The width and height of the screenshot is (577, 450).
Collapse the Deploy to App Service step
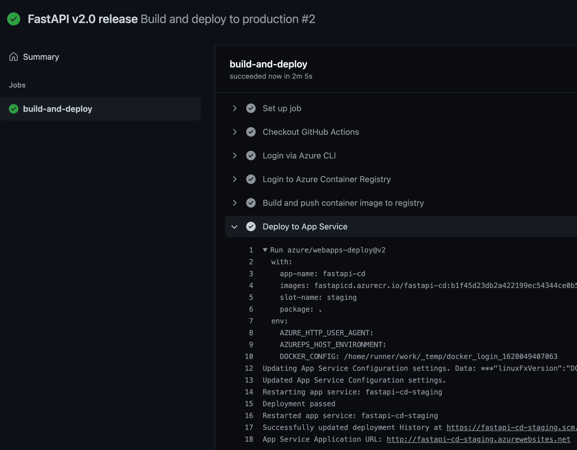(x=235, y=227)
